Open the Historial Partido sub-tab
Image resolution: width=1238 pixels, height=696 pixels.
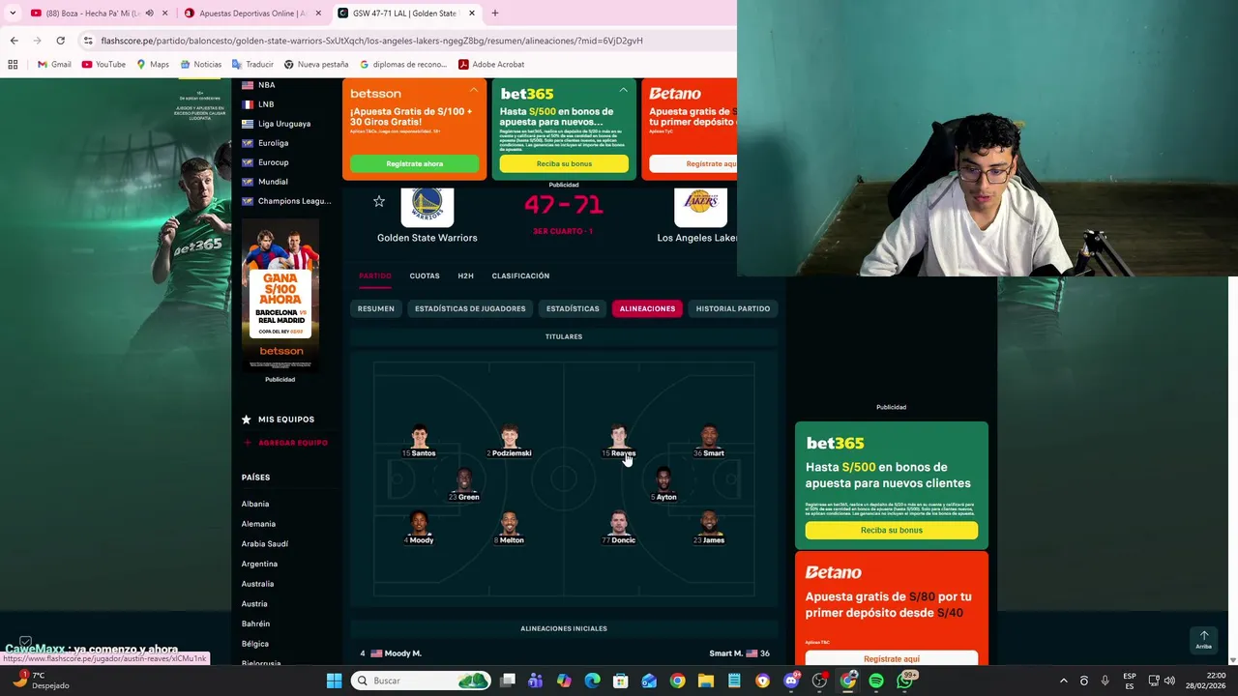tap(733, 308)
